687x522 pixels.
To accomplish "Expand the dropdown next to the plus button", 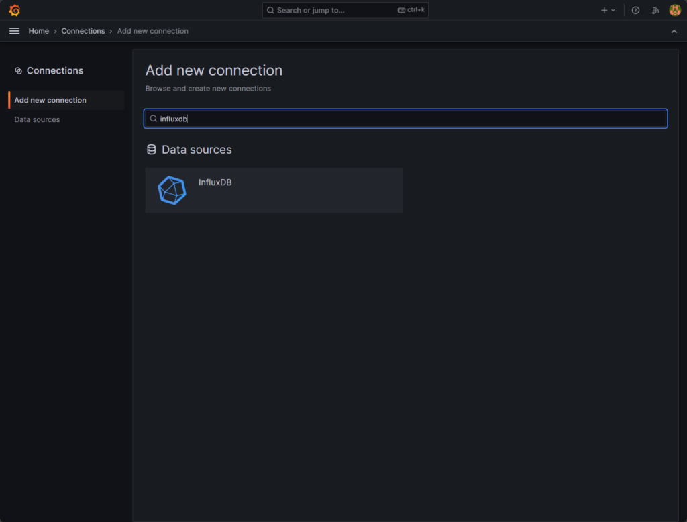I will (612, 10).
